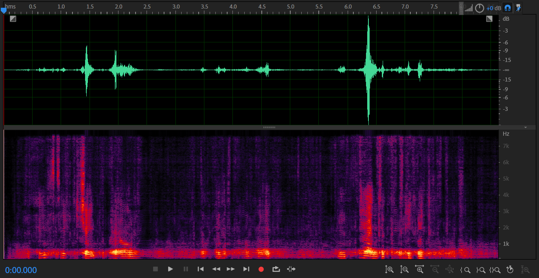Image resolution: width=539 pixels, height=278 pixels.
Task: Click the 2.0 mark on time ruler
Action: pos(118,7)
